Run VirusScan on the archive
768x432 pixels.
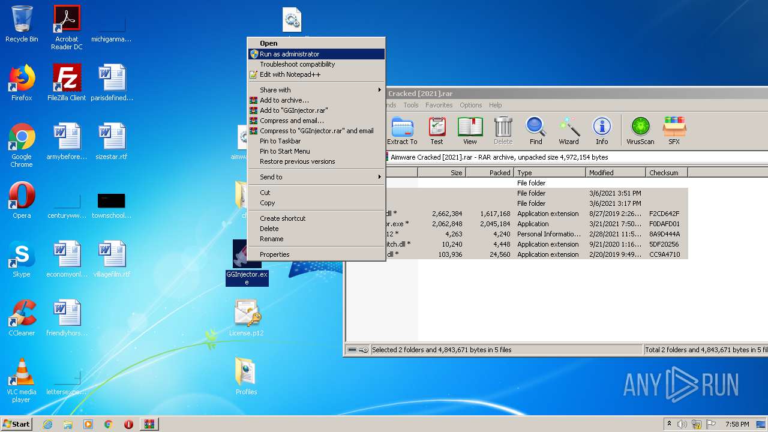coord(640,131)
